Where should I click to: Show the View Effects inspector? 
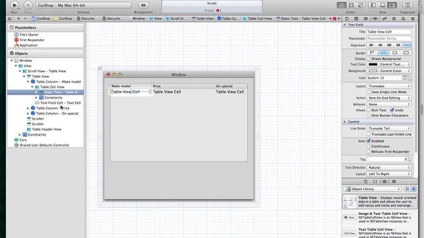413,19
